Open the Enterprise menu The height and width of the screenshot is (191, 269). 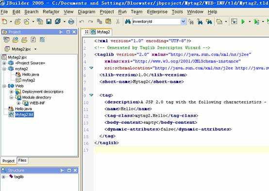[x=157, y=12]
